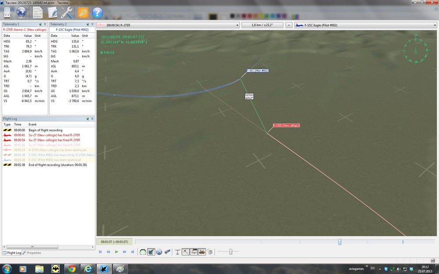Toggle the external jet view icon
This screenshot has width=439, height=274.
pos(151,252)
